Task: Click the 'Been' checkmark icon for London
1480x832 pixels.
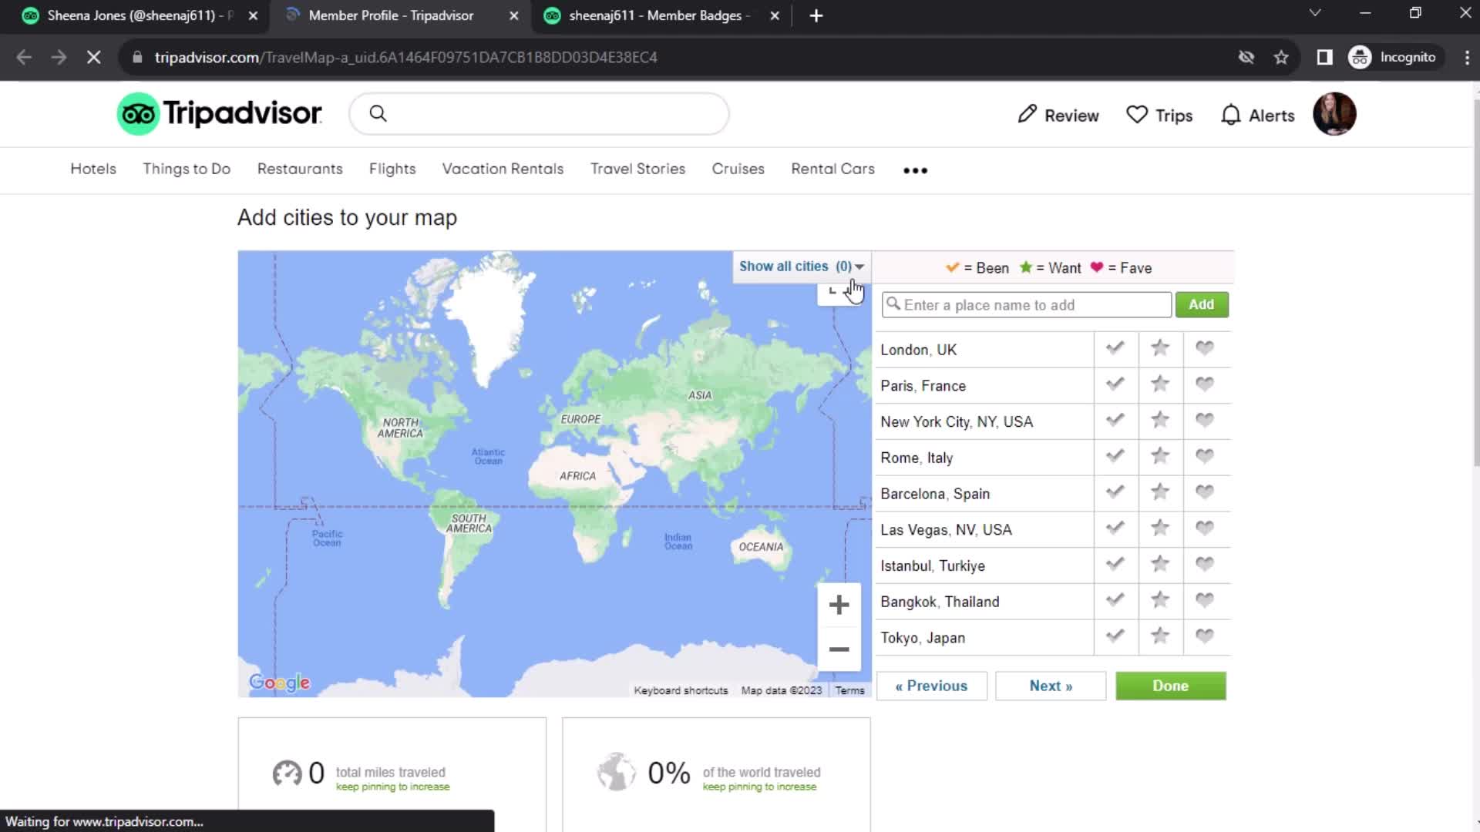Action: 1115,348
